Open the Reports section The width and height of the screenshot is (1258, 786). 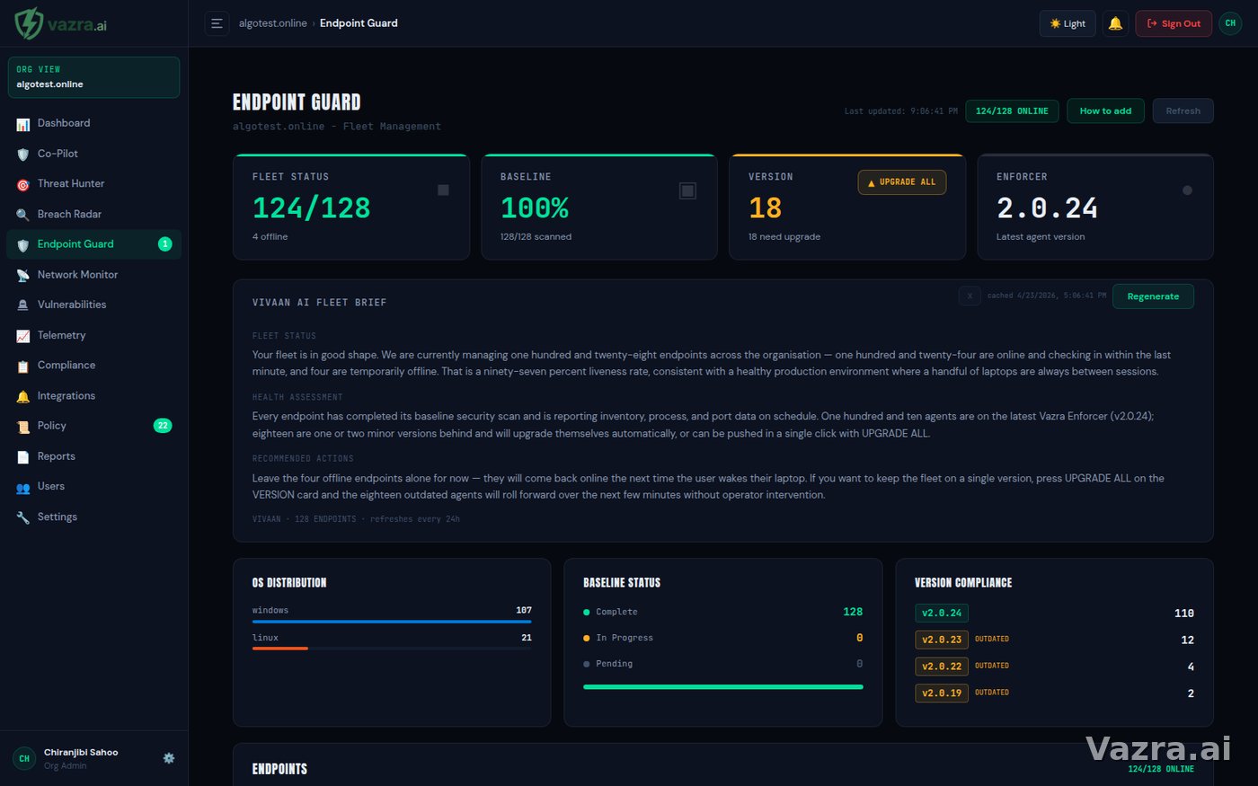click(x=94, y=456)
